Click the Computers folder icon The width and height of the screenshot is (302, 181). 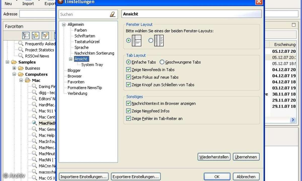[21, 74]
